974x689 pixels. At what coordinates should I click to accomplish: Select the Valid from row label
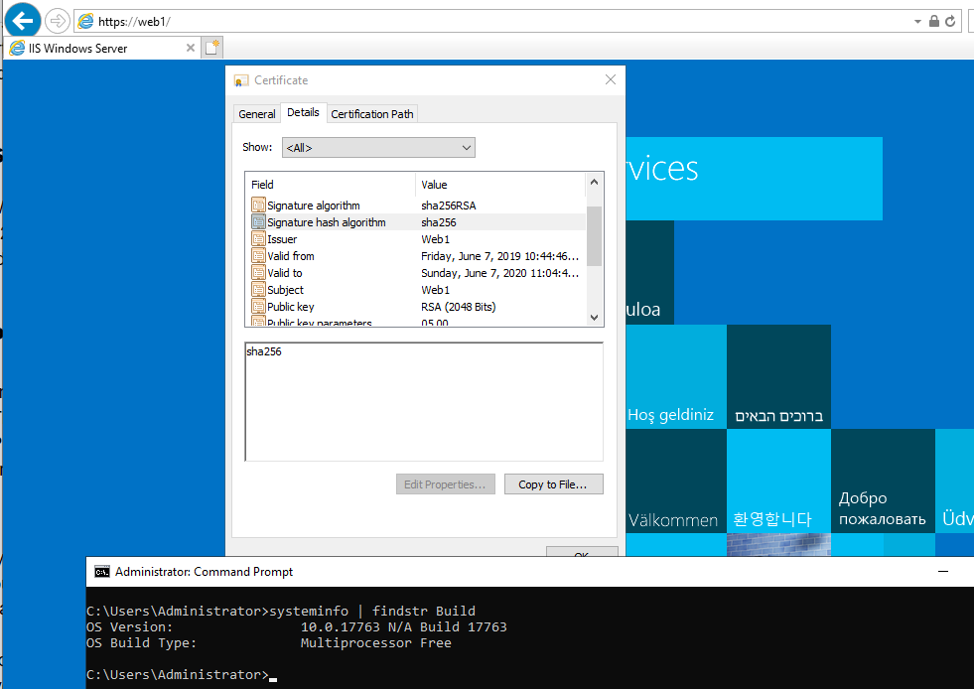tap(291, 256)
